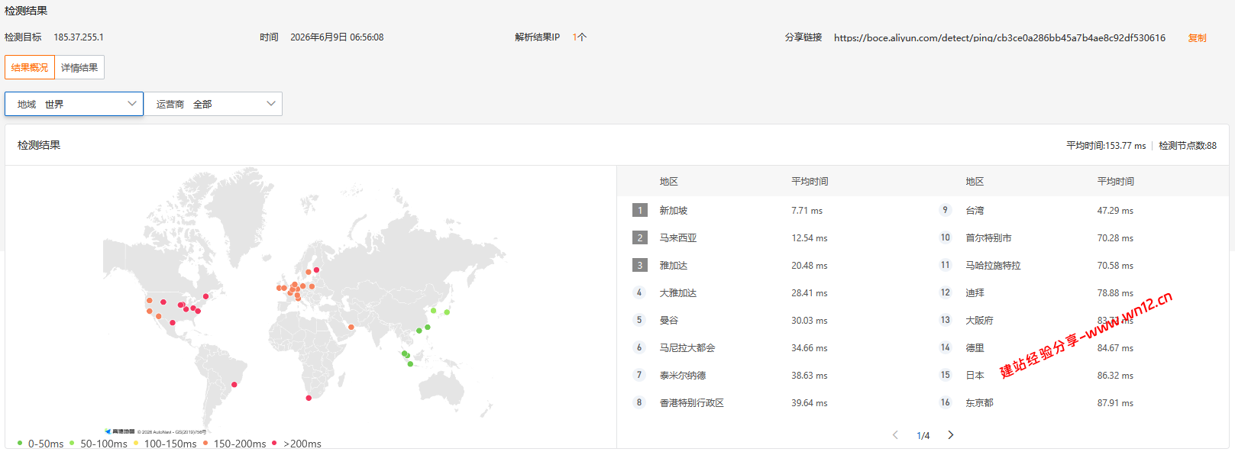The width and height of the screenshot is (1235, 452).
Task: Select the 香港特别行政区 row
Action: click(770, 402)
